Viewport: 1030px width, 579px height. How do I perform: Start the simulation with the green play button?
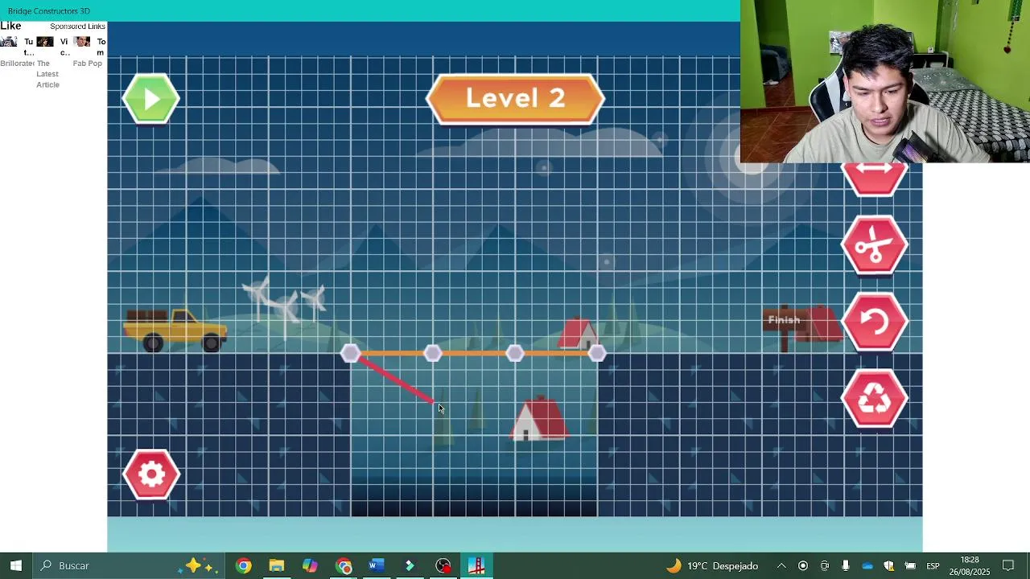tap(151, 99)
